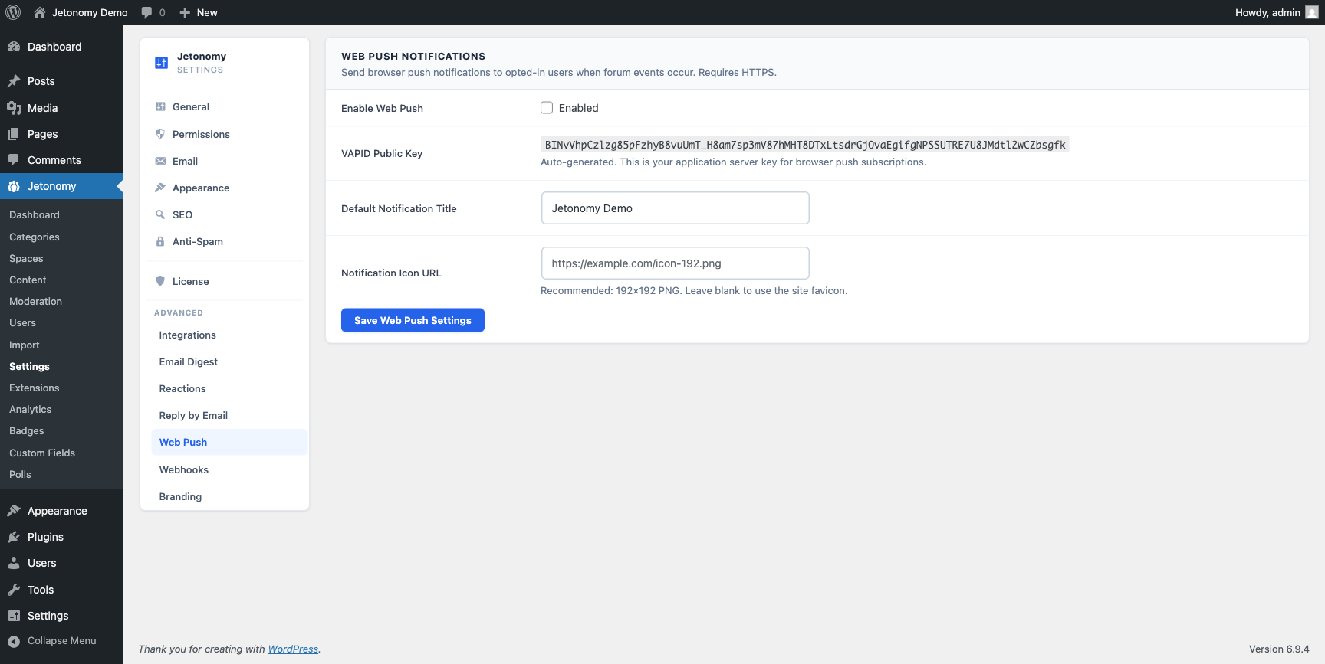This screenshot has width=1325, height=664.
Task: Click the Collapse Menu arrow icon
Action: click(14, 641)
